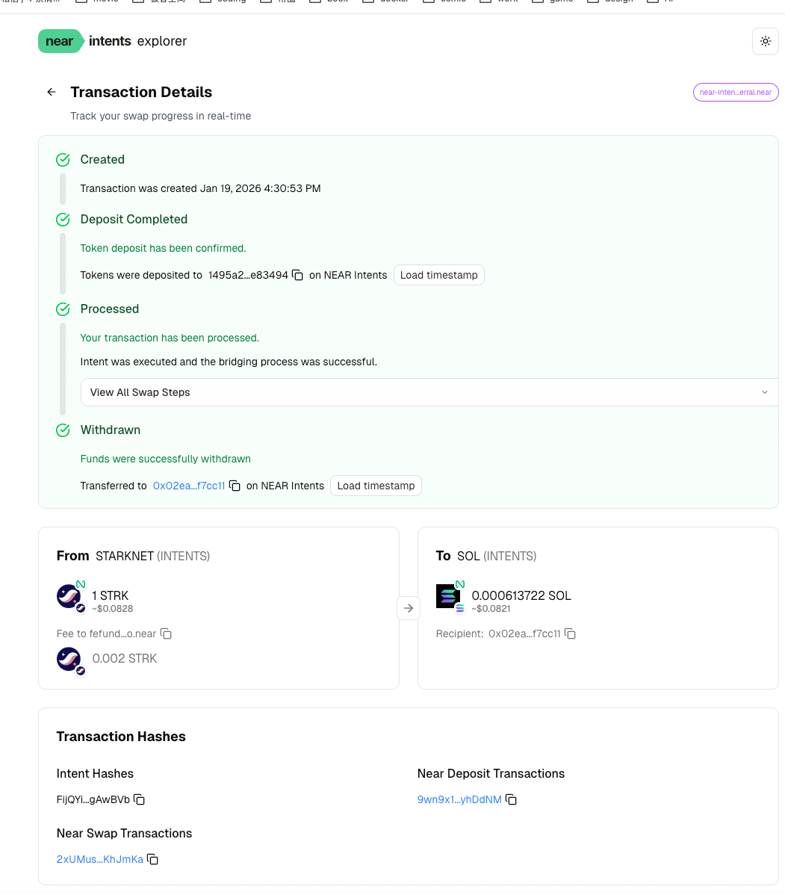Click Load timestamp under Withdrawn
The image size is (785, 895).
click(x=376, y=485)
